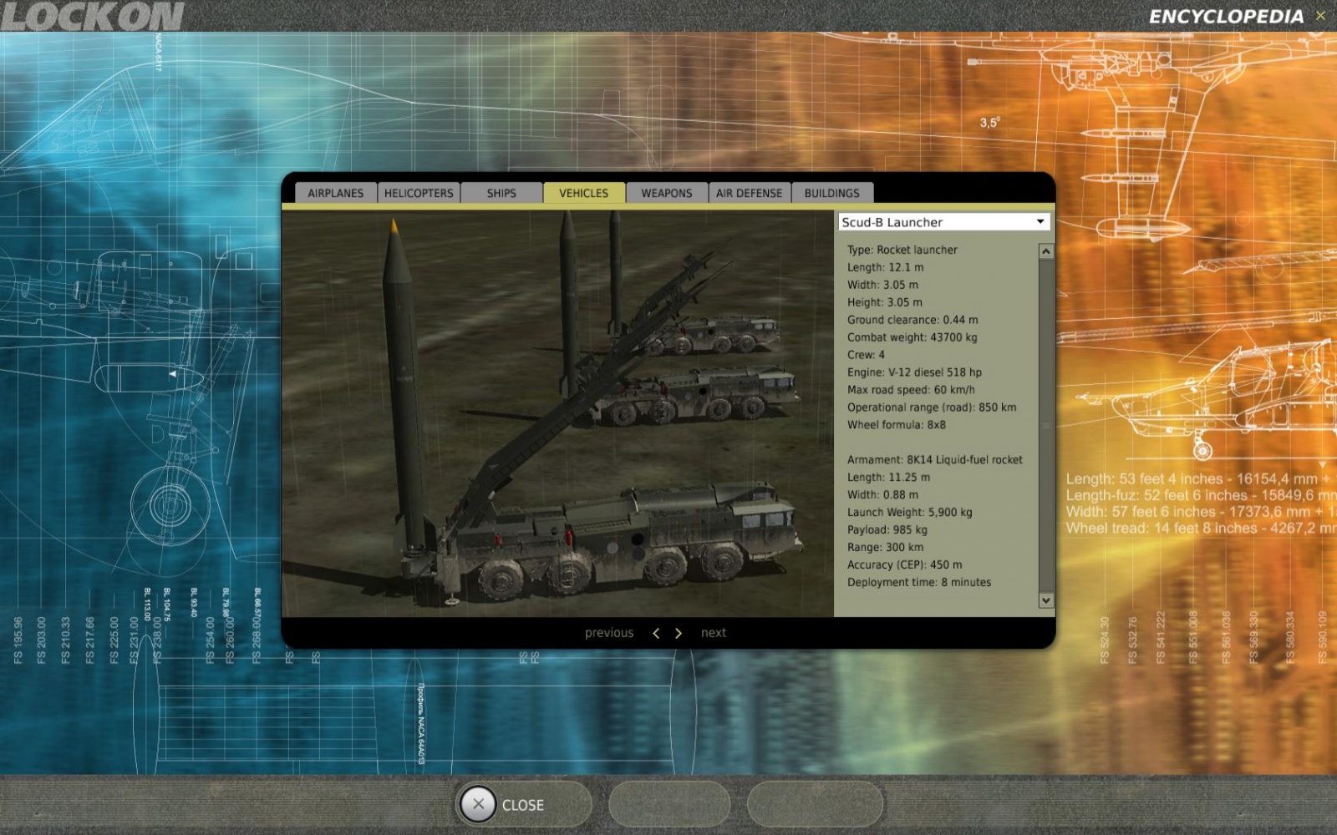The height and width of the screenshot is (835, 1337).
Task: Click the Vehicles tab
Action: click(x=583, y=193)
